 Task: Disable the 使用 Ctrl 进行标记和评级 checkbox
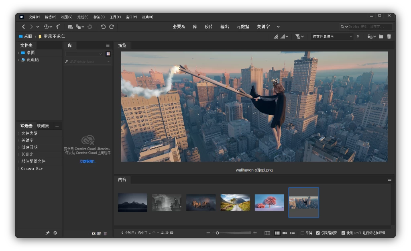click(343, 233)
